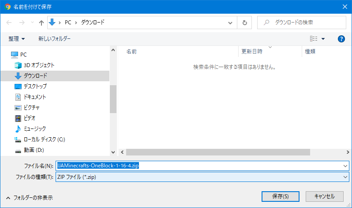The image size is (352, 208).
Task: Expand the address bar history dropdown
Action: pos(230,23)
